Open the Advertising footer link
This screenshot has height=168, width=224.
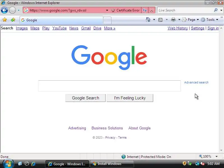[x=77, y=128]
